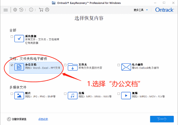
Task: Click 例如: MP3、WMA、WAV等 description
Action: 95,97
